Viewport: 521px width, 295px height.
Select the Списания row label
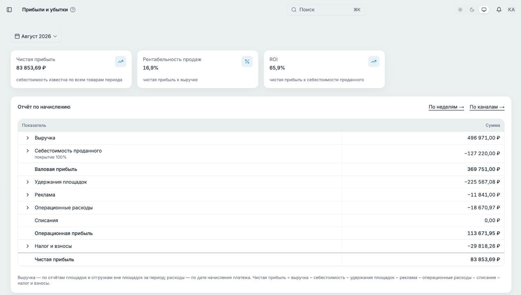click(47, 220)
